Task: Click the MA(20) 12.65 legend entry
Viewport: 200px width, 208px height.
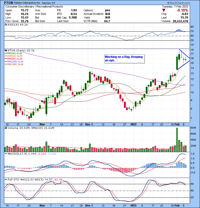Action: [13, 53]
